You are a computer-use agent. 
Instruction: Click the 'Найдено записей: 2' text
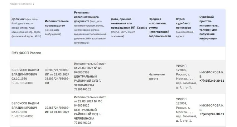[22, 4]
